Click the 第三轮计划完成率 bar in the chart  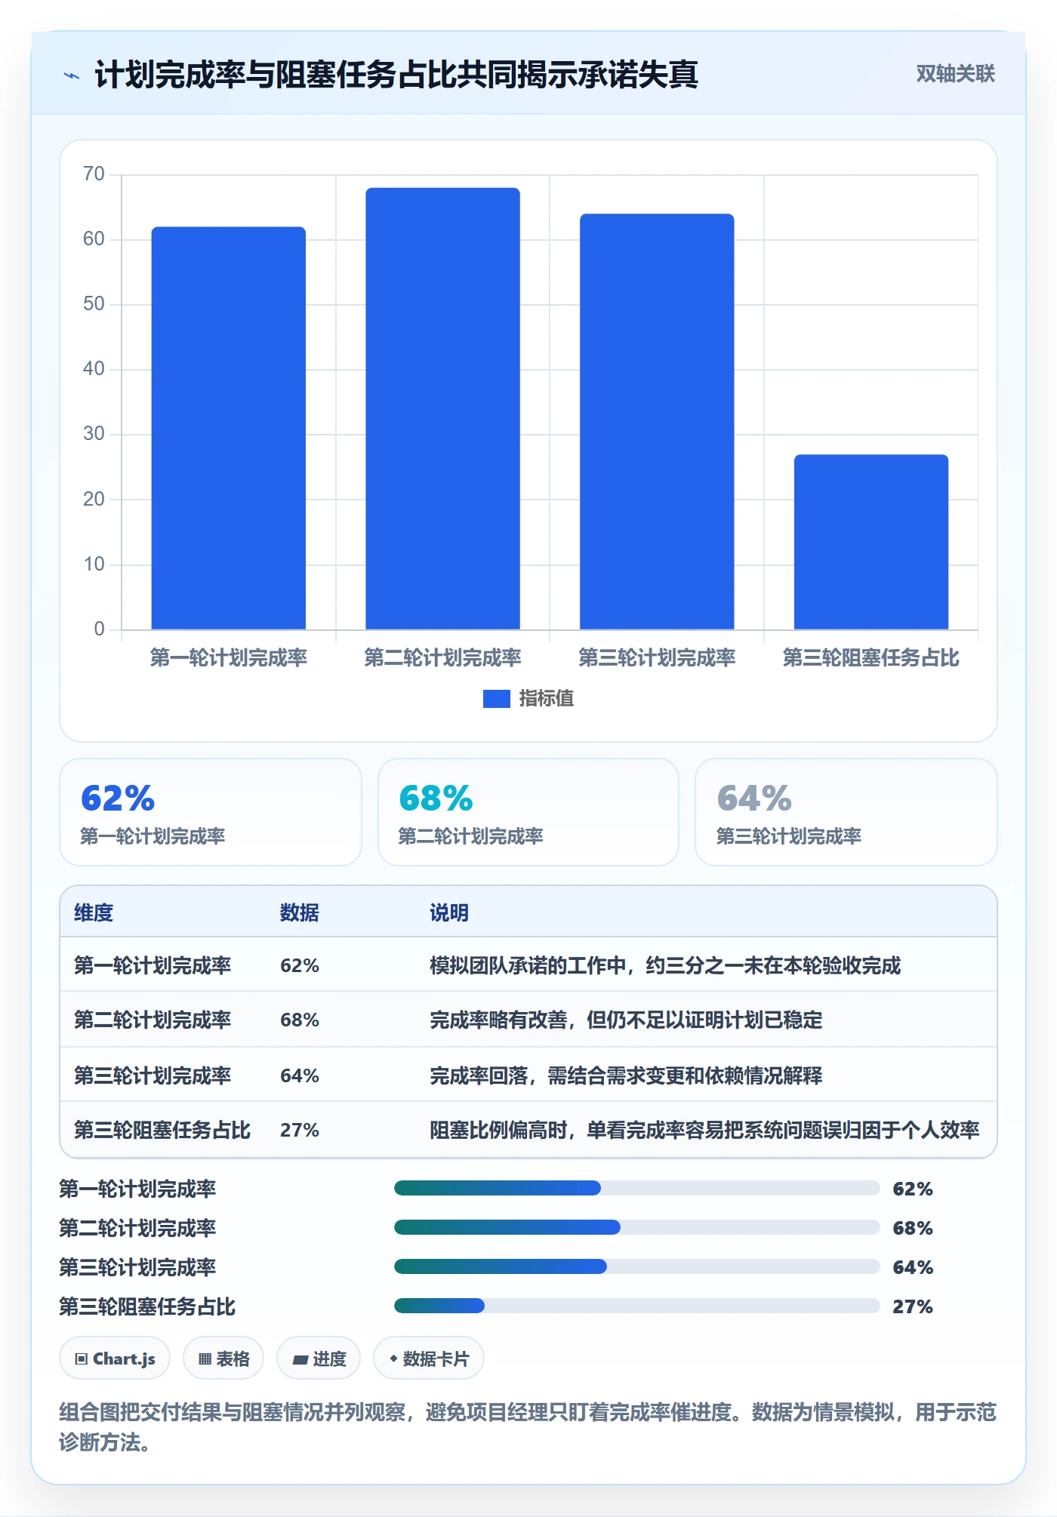point(657,421)
